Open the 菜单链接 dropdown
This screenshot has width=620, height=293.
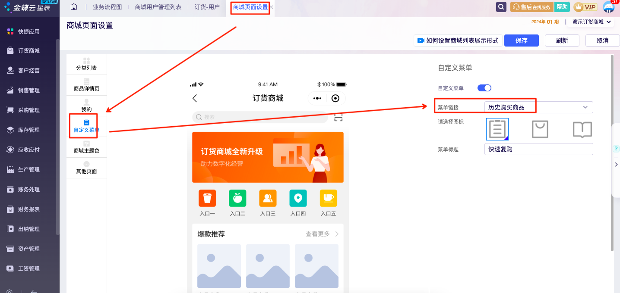tap(538, 107)
